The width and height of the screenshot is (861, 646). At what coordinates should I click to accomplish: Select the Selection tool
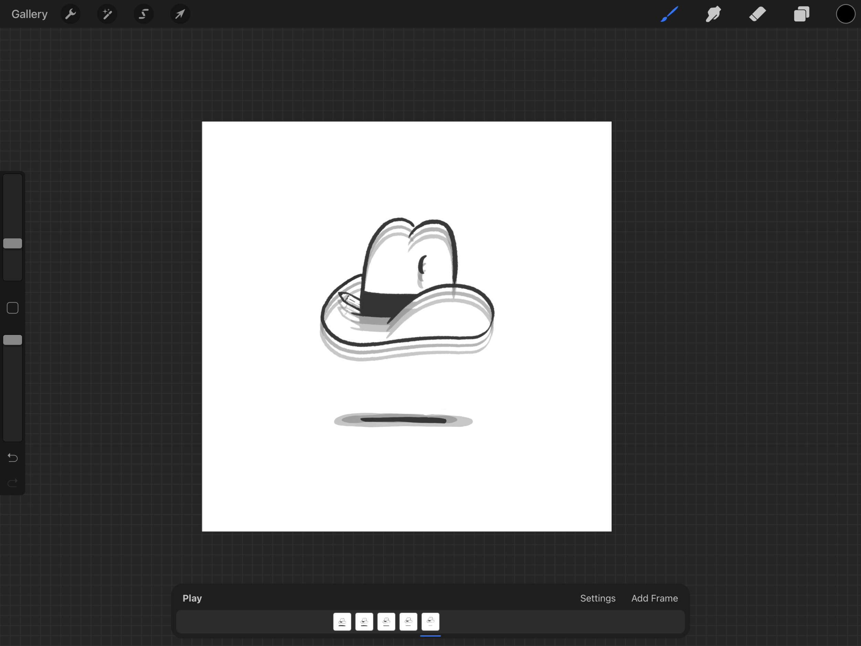[x=143, y=14]
